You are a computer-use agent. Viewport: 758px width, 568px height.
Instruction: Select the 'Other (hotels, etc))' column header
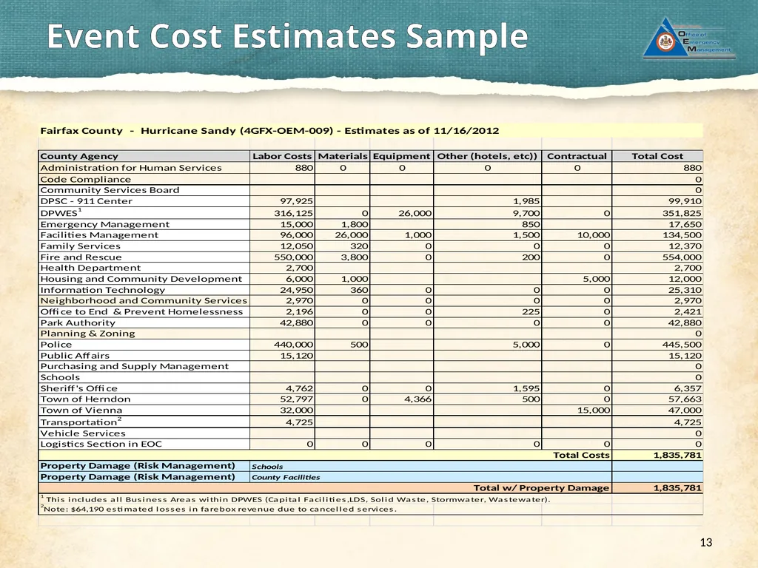[487, 156]
